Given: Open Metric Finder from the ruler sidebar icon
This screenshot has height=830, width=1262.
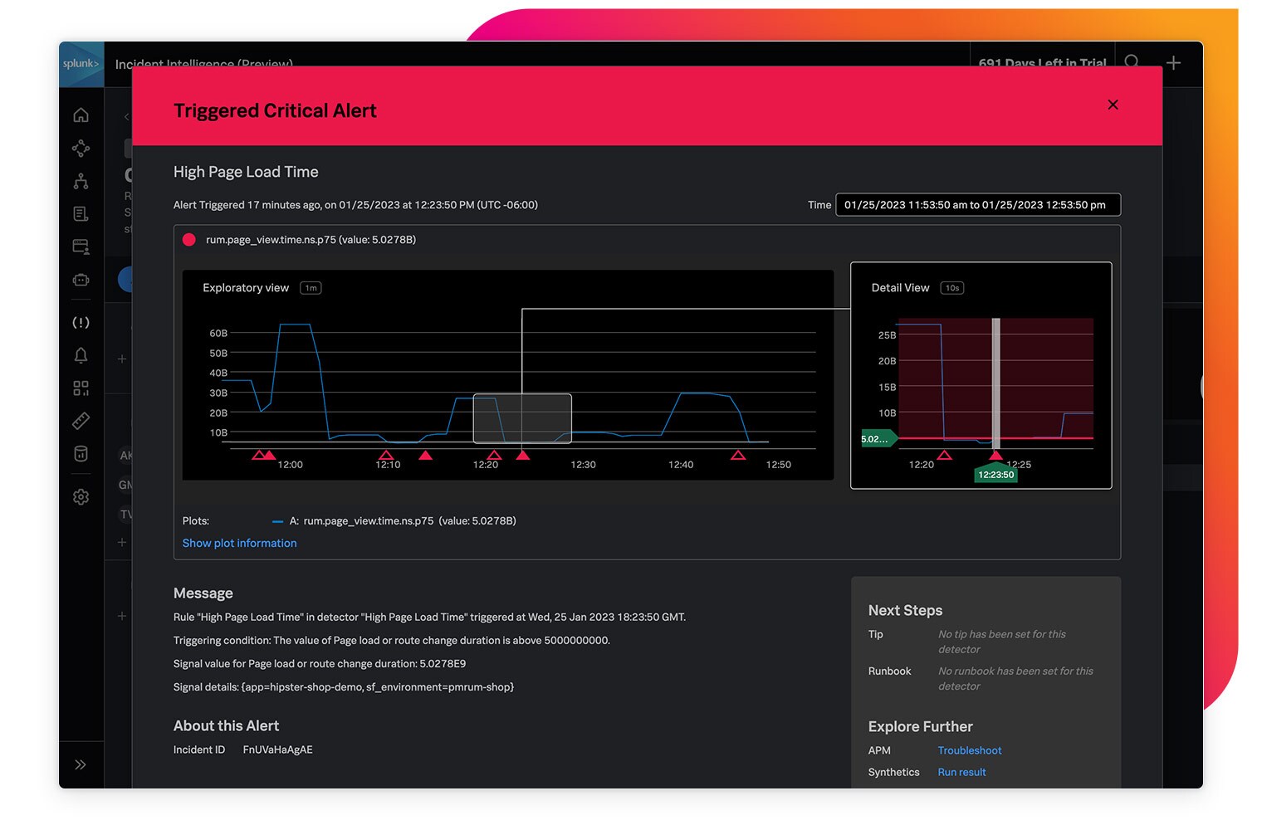Looking at the screenshot, I should pos(81,421).
